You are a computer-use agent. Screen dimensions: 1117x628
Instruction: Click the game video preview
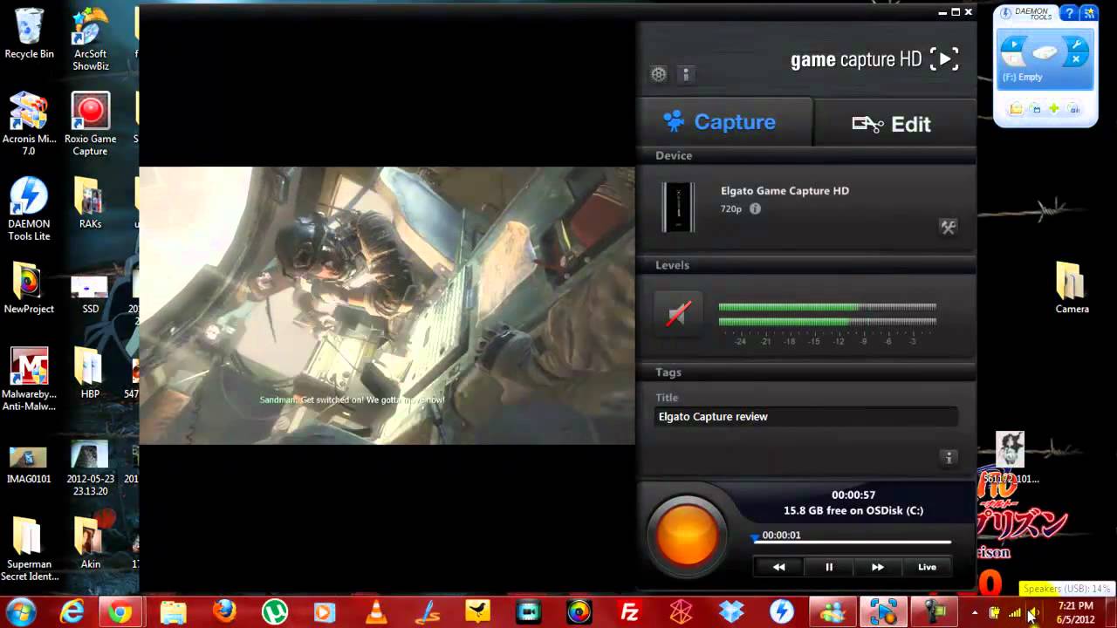pyautogui.click(x=387, y=305)
